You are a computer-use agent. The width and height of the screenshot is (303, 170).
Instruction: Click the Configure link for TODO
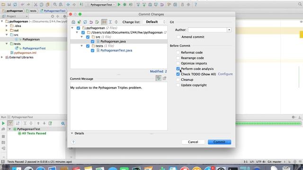click(x=225, y=74)
